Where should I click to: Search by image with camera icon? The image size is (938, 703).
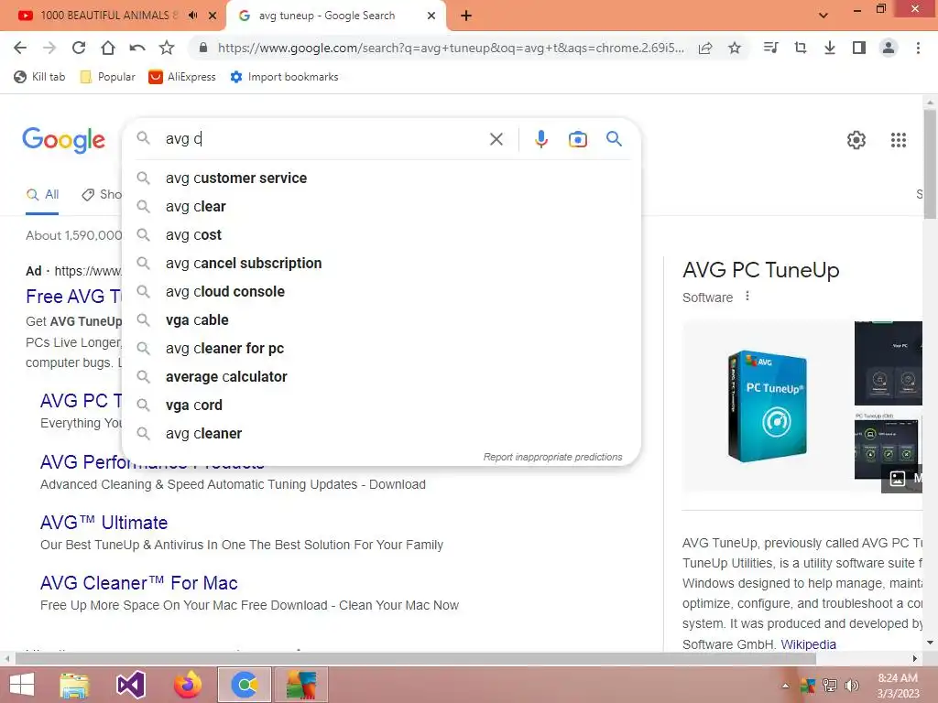pos(577,139)
